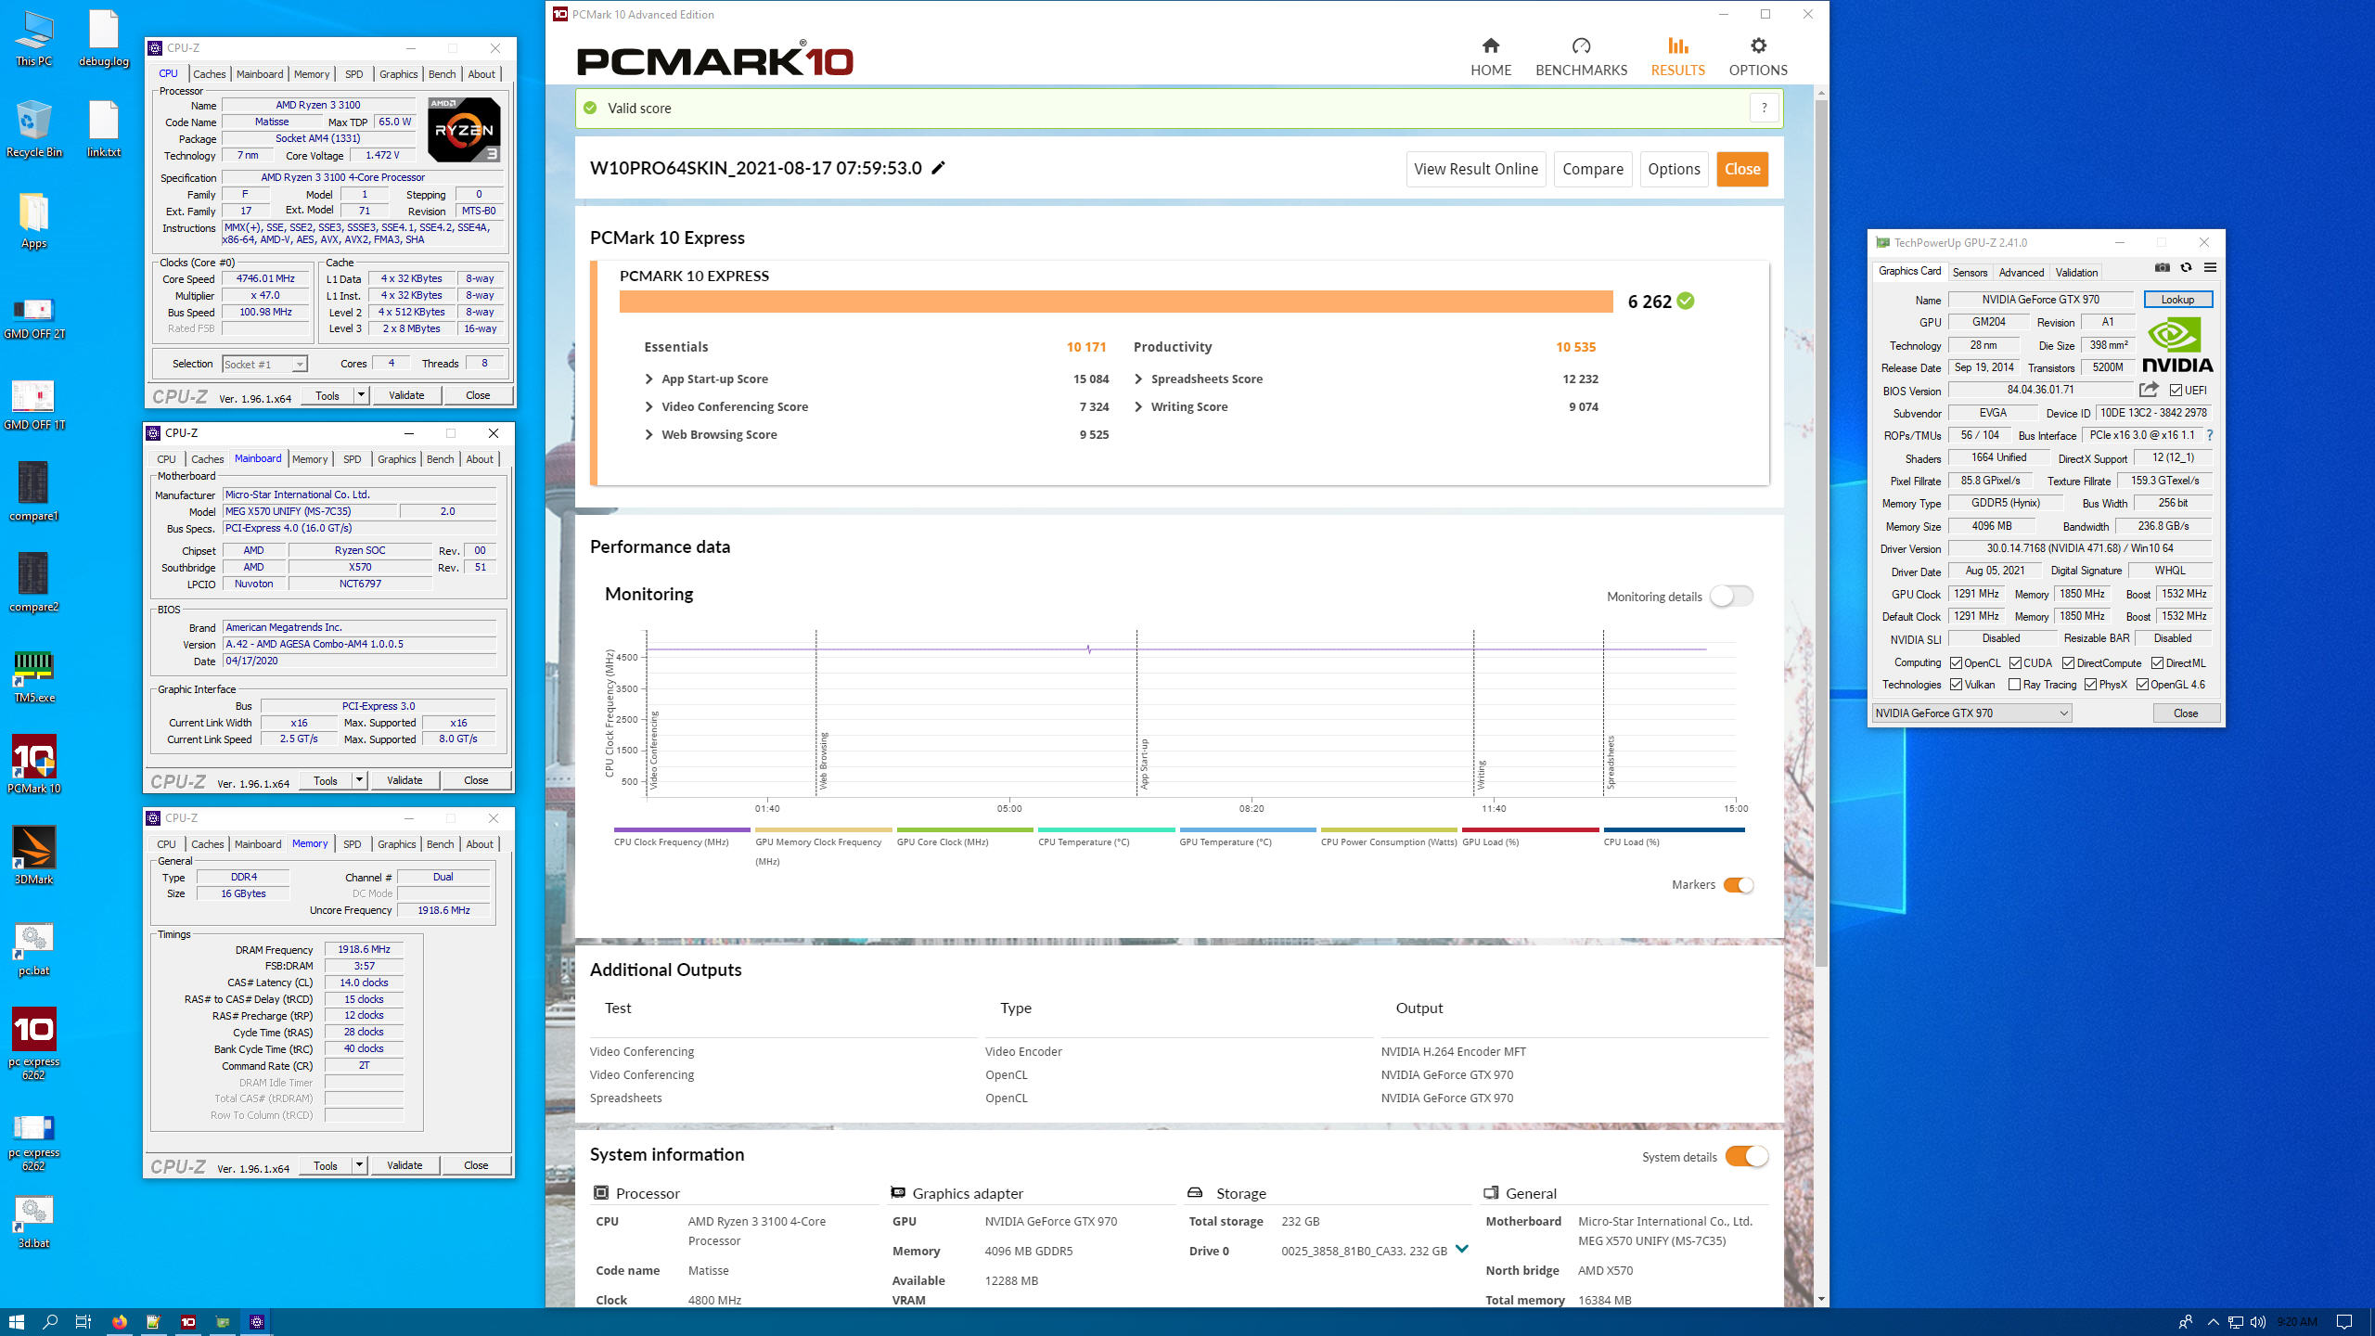Open the BENCHMARKS section
The height and width of the screenshot is (1336, 2375).
[1581, 57]
